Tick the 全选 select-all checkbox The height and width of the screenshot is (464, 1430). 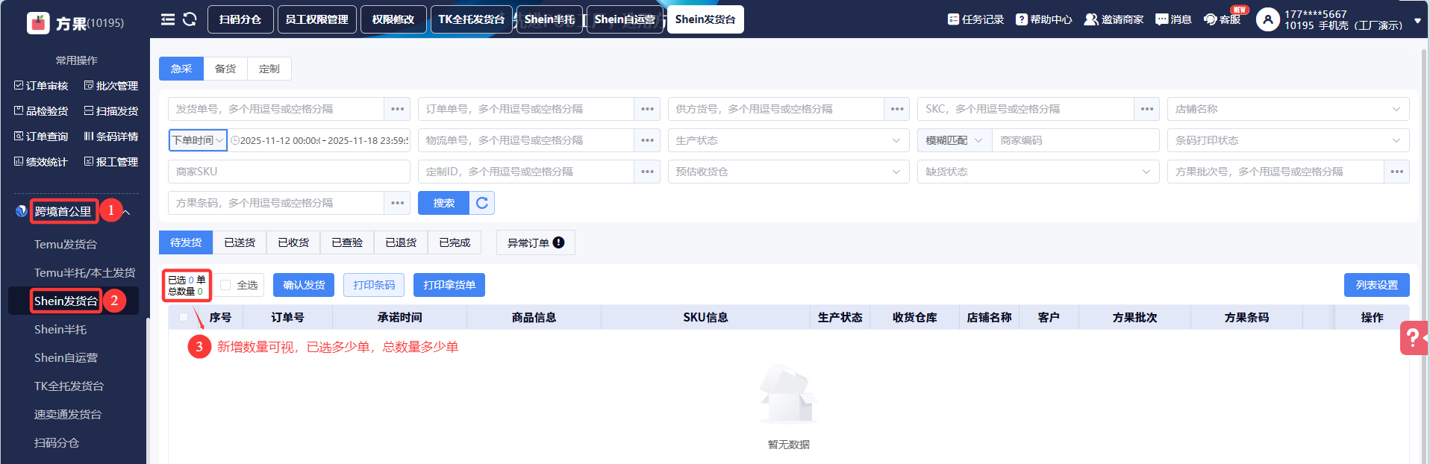pos(225,285)
